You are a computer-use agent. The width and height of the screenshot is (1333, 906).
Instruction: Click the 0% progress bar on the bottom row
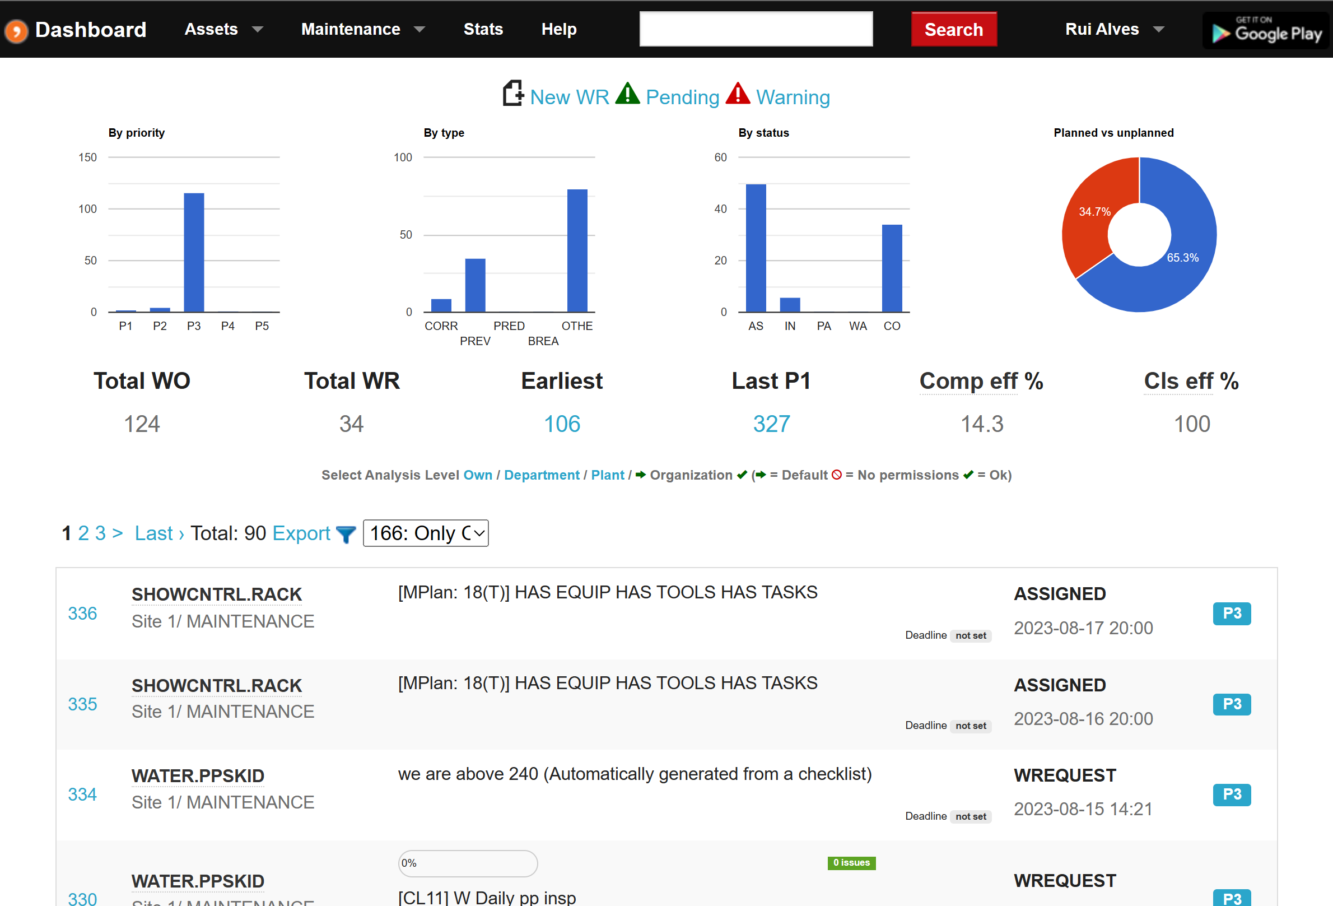tap(468, 863)
